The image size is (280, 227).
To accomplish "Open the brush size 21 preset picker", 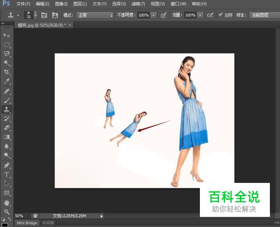I will (36, 15).
